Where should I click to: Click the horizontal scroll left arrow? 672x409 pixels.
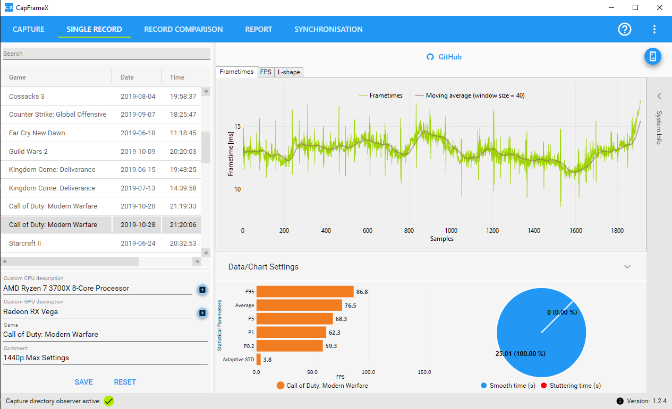coord(5,262)
